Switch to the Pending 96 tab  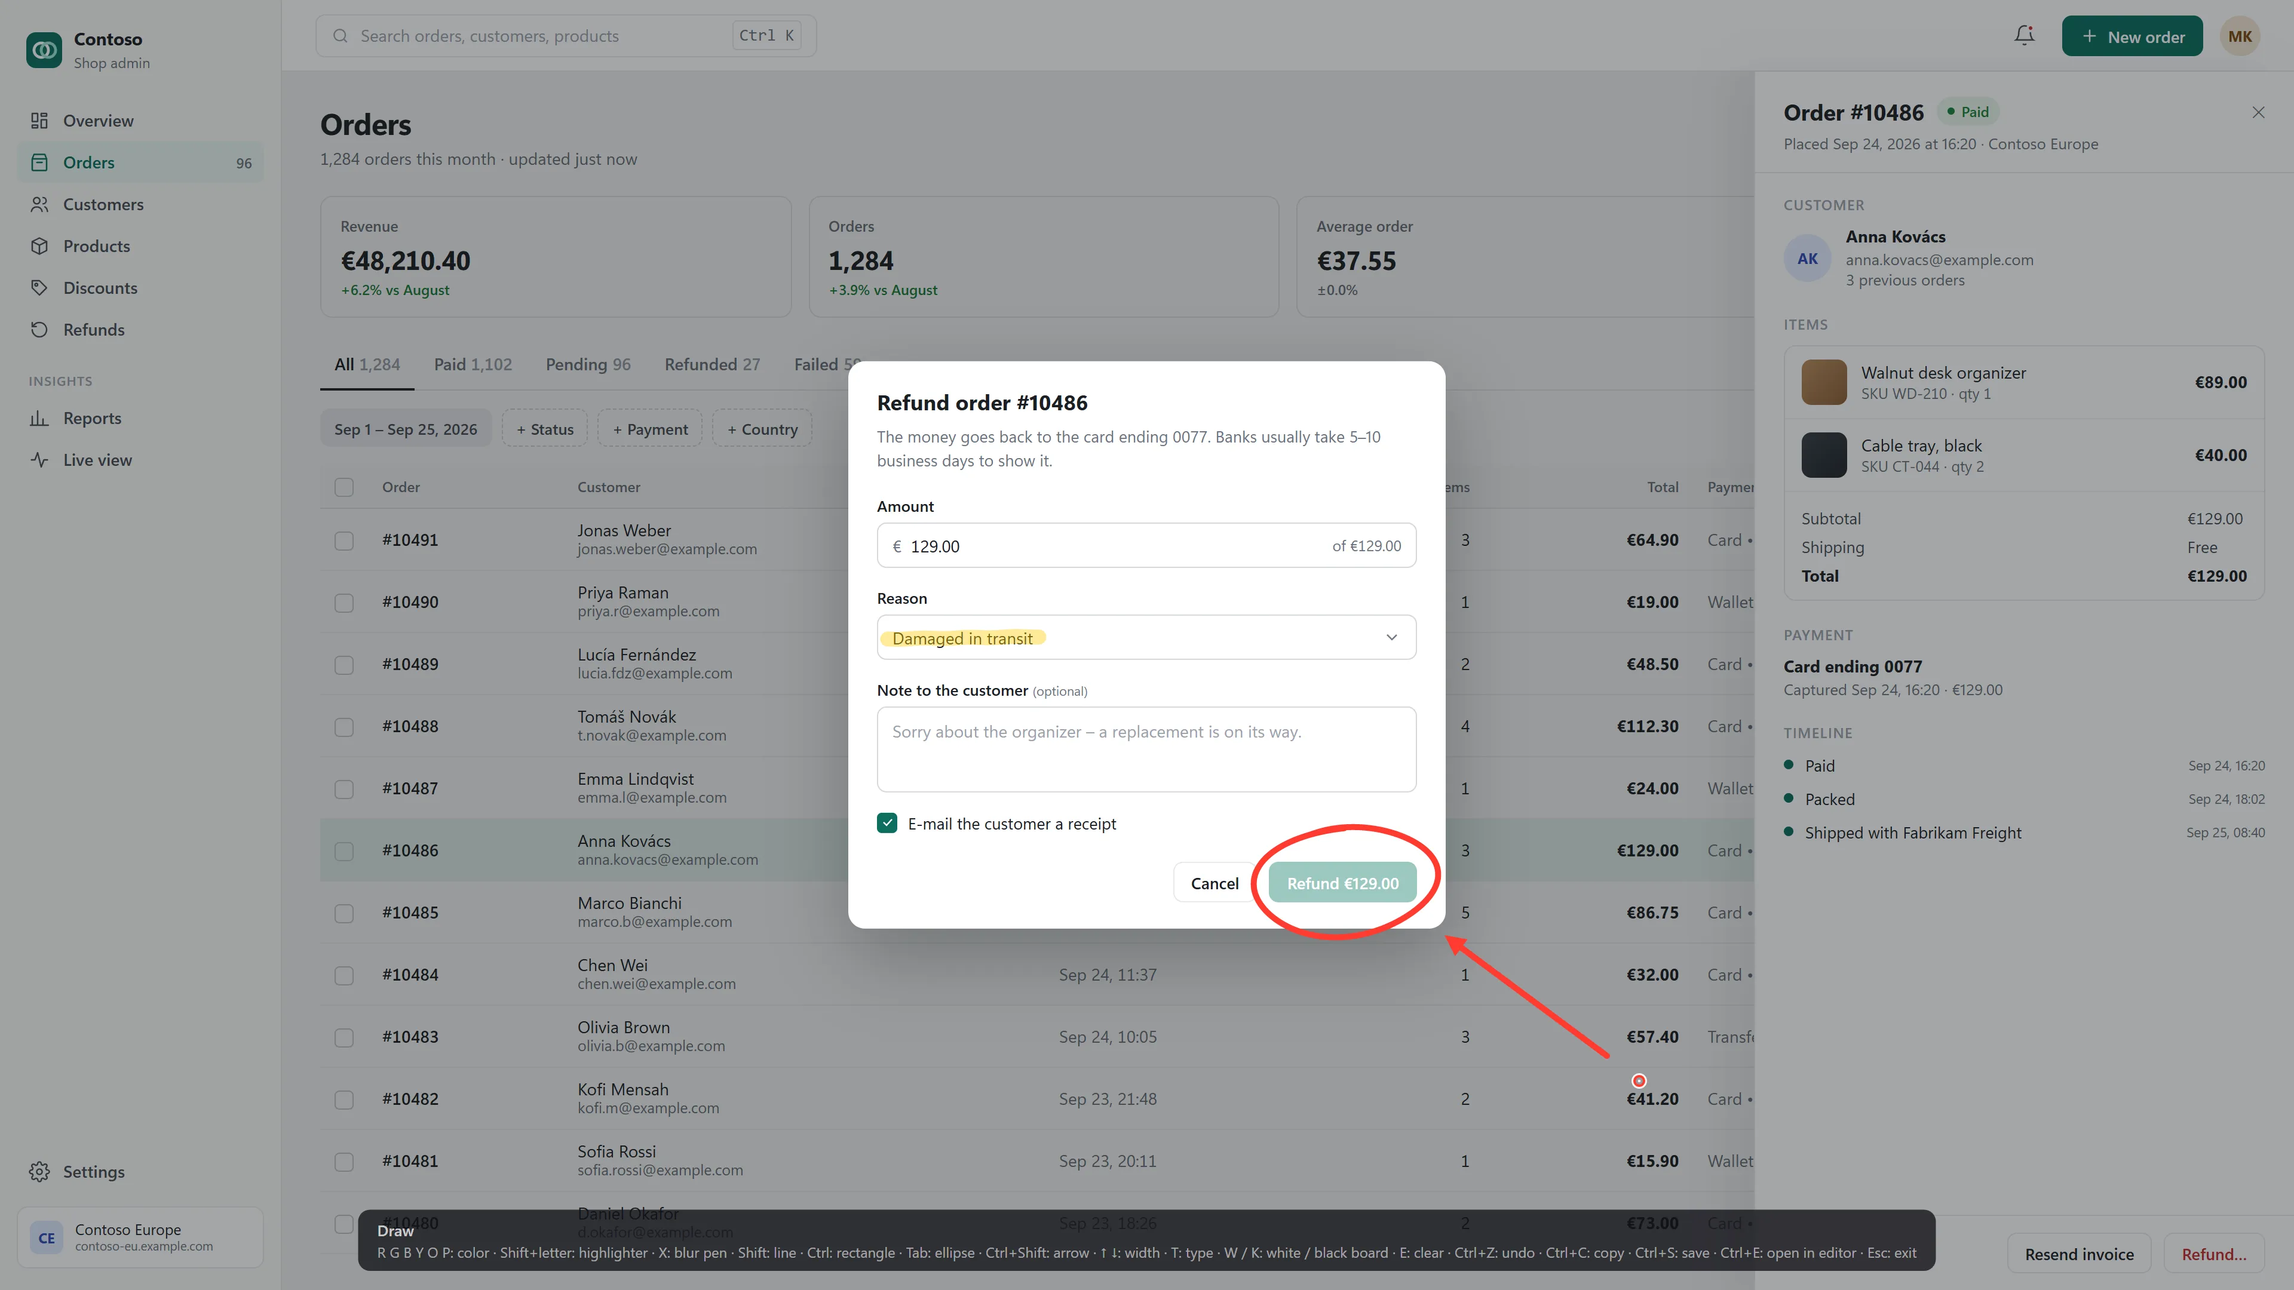click(588, 364)
